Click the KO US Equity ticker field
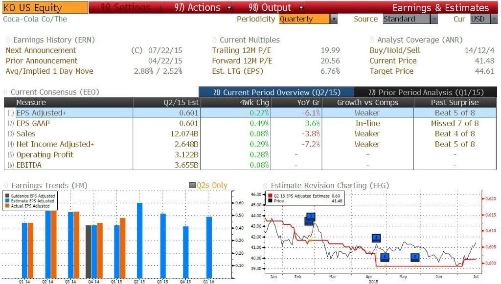The width and height of the screenshot is (501, 284). tap(45, 7)
